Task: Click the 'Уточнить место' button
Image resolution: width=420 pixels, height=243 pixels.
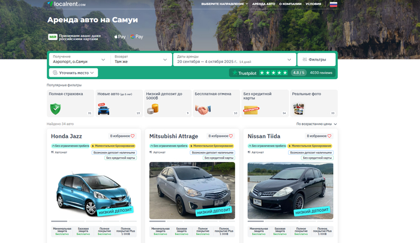Action: [x=73, y=73]
